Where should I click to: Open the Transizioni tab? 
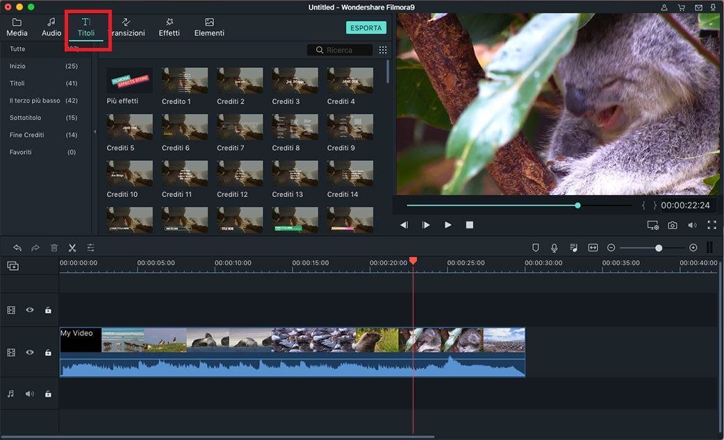click(x=126, y=27)
